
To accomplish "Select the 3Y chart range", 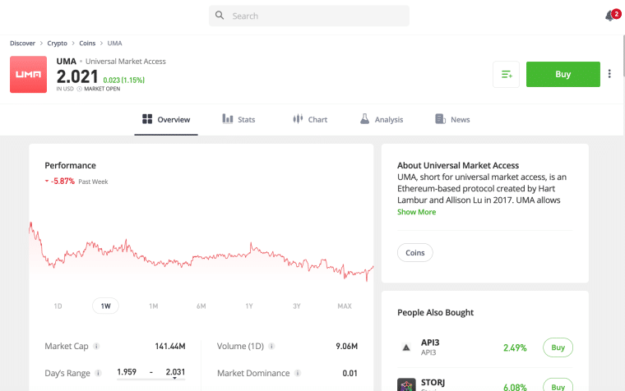I will click(297, 306).
